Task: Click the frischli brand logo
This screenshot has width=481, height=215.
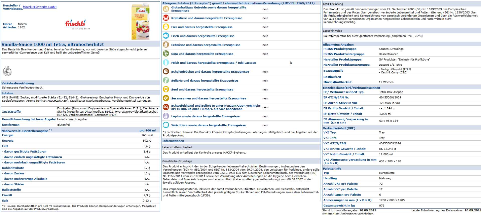Action: point(77,25)
